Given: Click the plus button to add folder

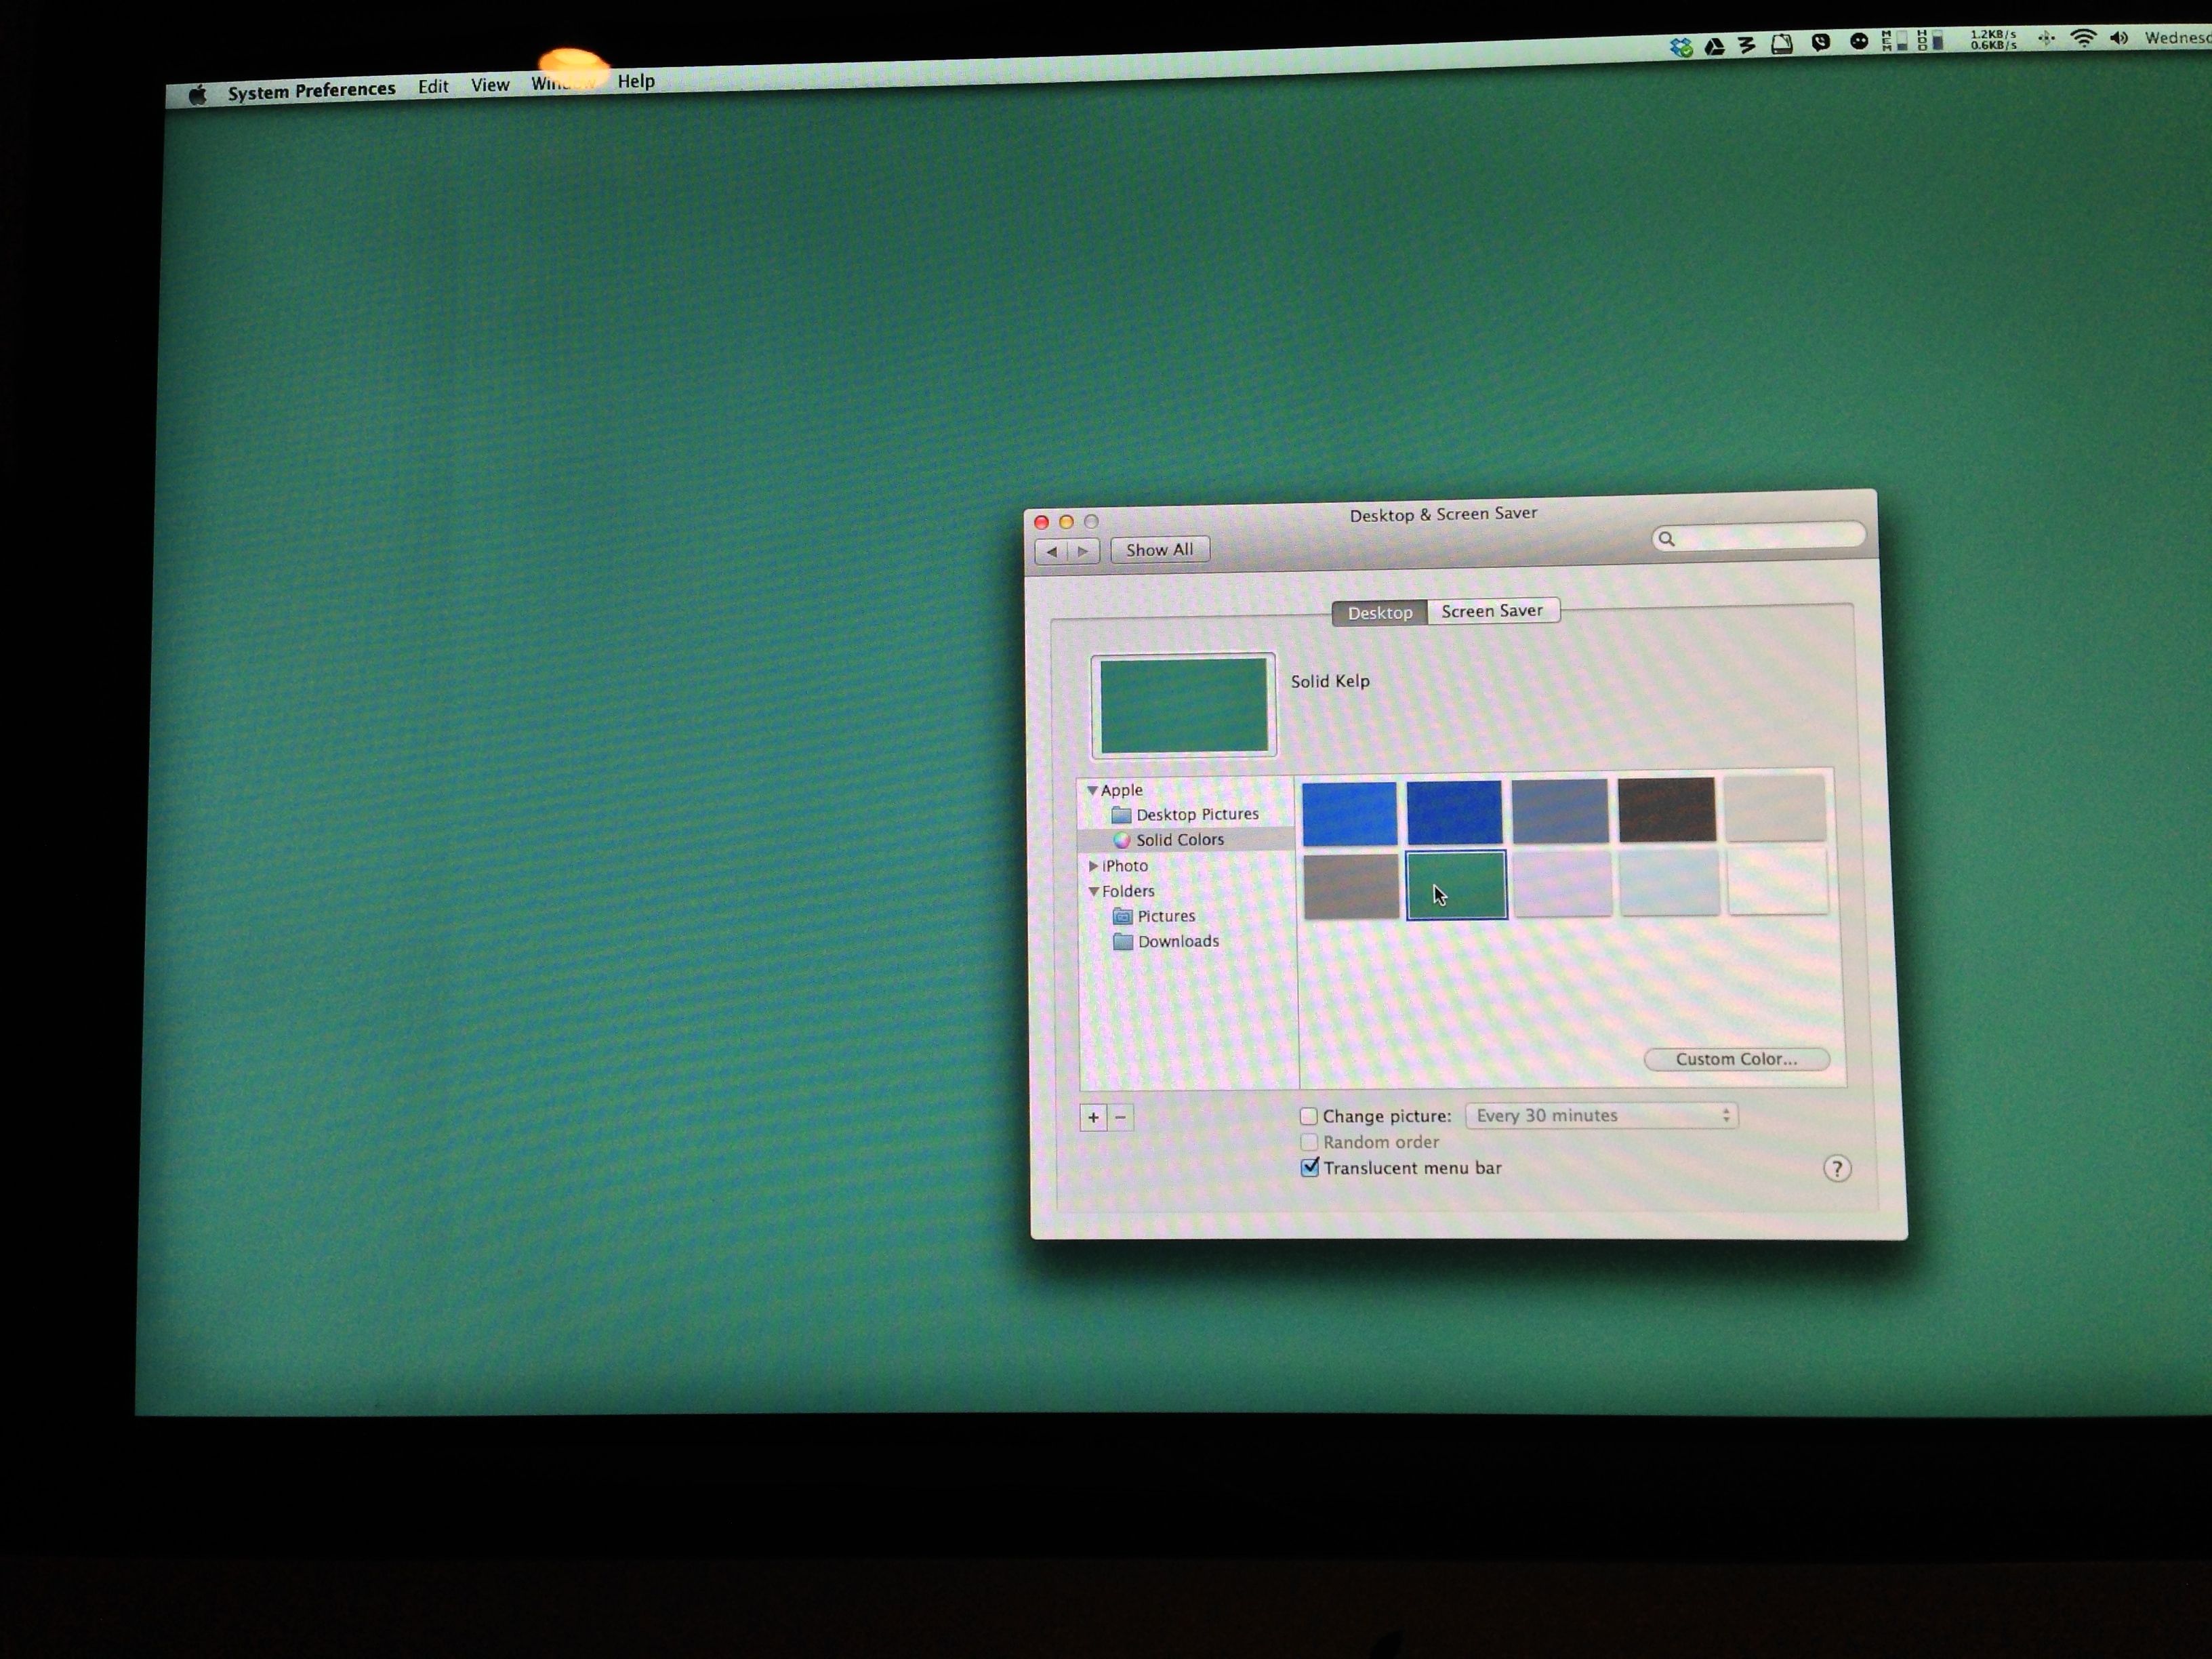Looking at the screenshot, I should (1093, 1117).
